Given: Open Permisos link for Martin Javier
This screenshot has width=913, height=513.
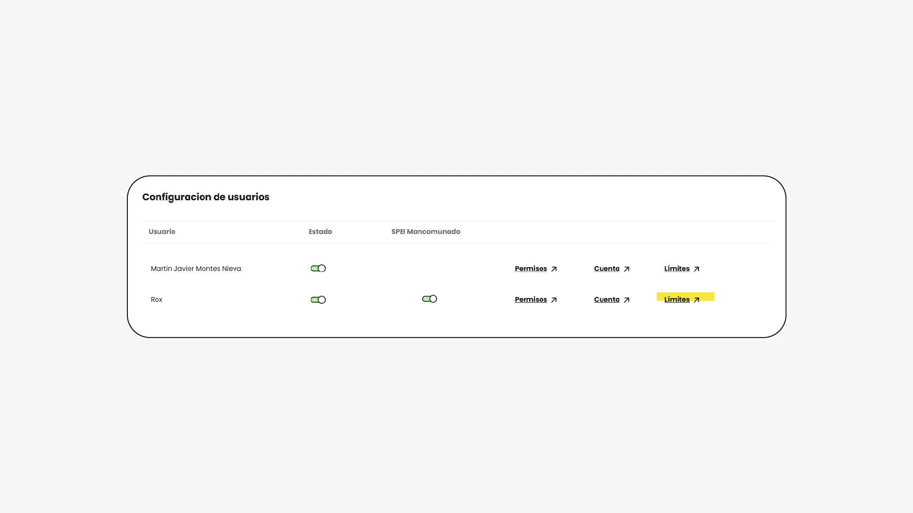Looking at the screenshot, I should [x=530, y=269].
